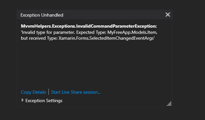The width and height of the screenshot is (205, 120).
Task: Click the MyFreeApp.Models.Item expected type text
Action: [132, 32]
